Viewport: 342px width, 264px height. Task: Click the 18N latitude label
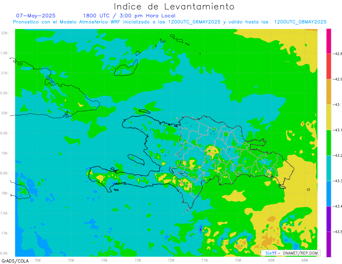[5, 193]
